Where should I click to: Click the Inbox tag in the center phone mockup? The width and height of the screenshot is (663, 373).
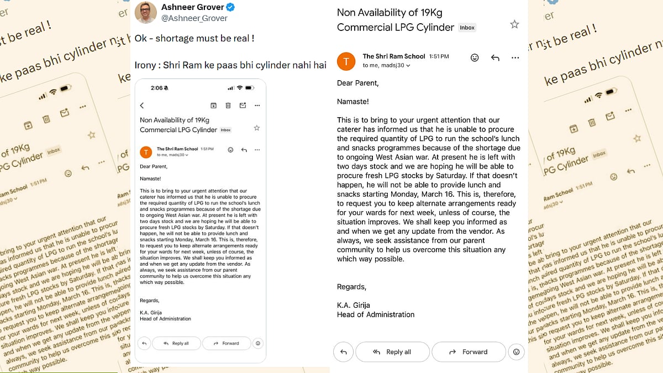(225, 130)
